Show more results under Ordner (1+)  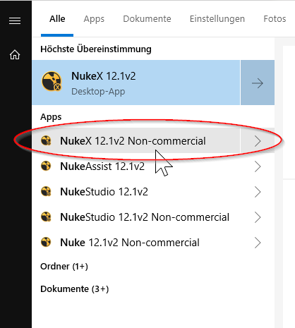tap(64, 267)
